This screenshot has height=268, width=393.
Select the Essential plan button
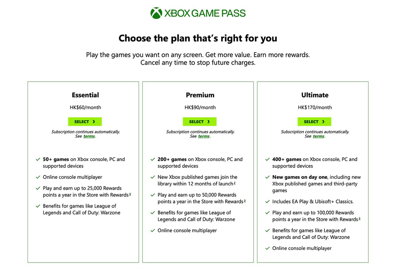pyautogui.click(x=85, y=122)
